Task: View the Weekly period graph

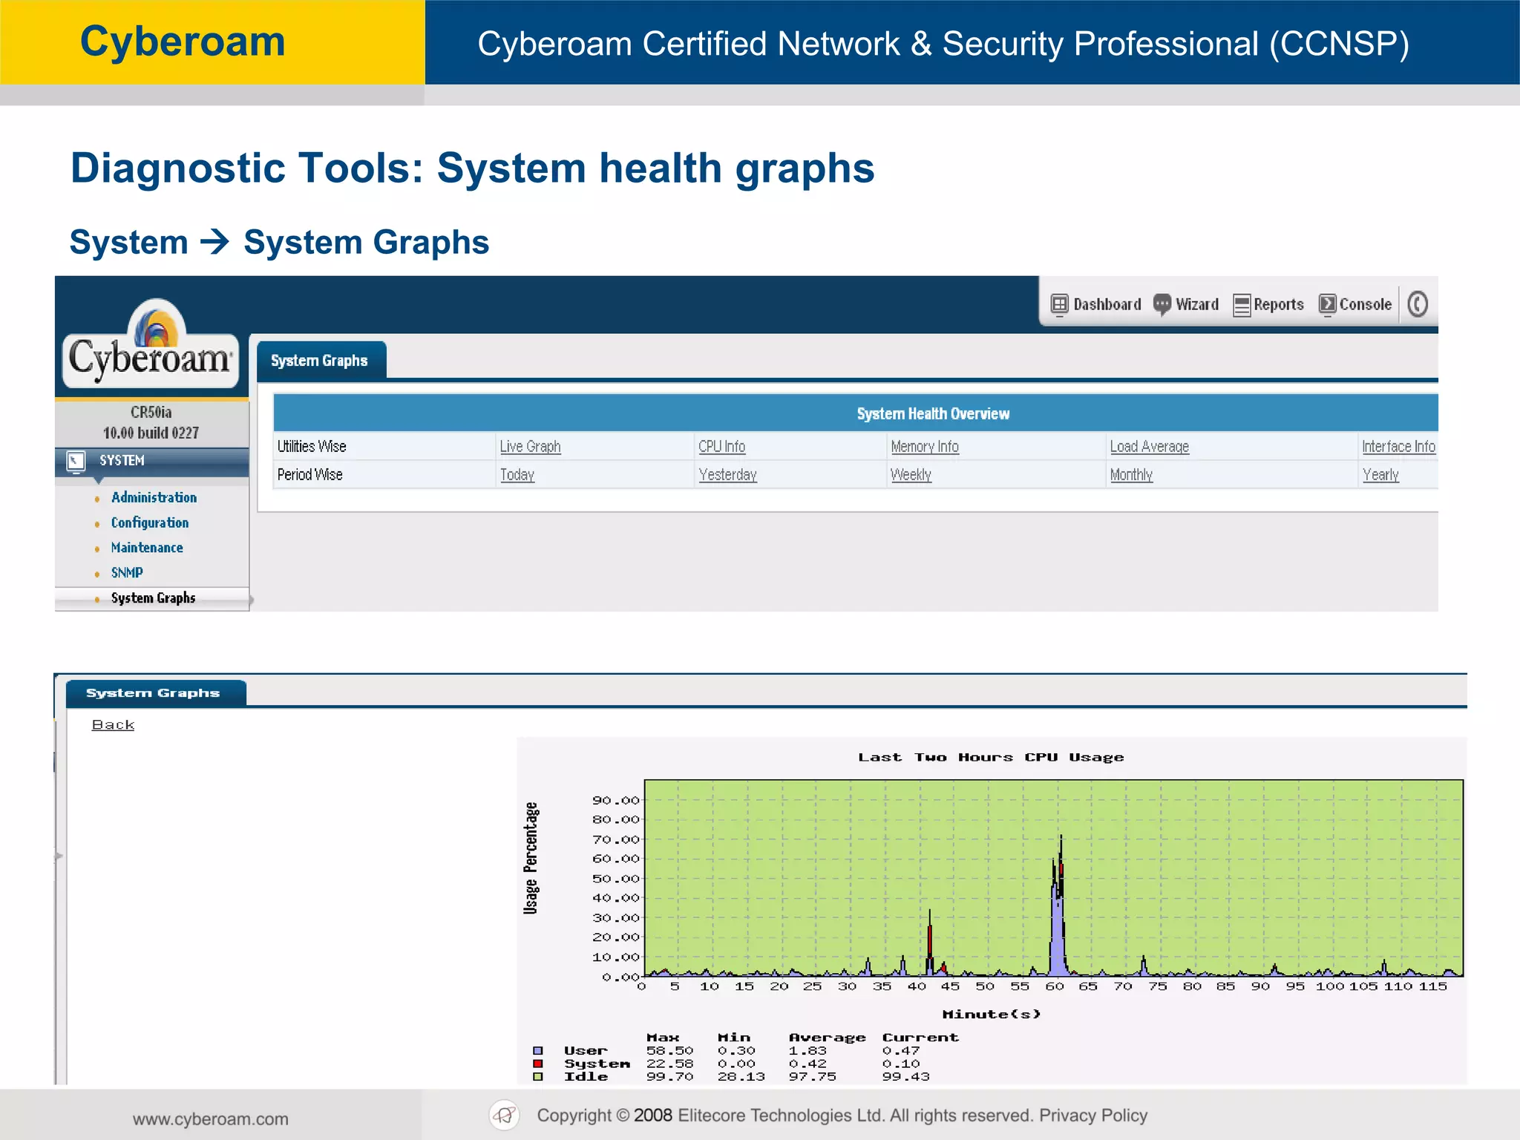Action: tap(911, 475)
